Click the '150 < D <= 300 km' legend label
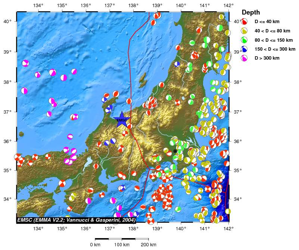 point(275,49)
